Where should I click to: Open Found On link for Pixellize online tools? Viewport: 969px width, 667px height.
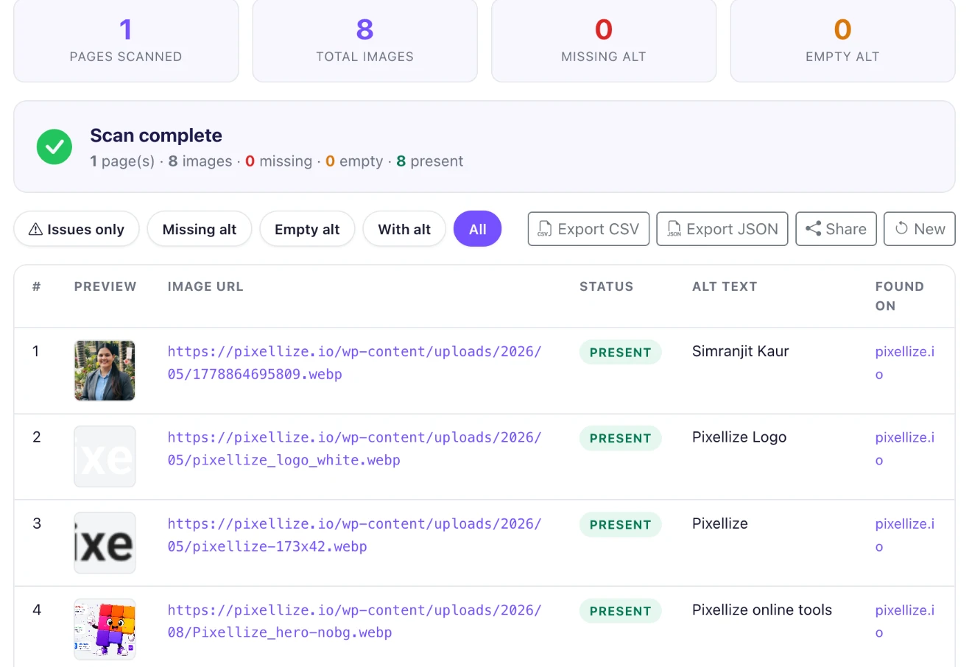click(905, 621)
